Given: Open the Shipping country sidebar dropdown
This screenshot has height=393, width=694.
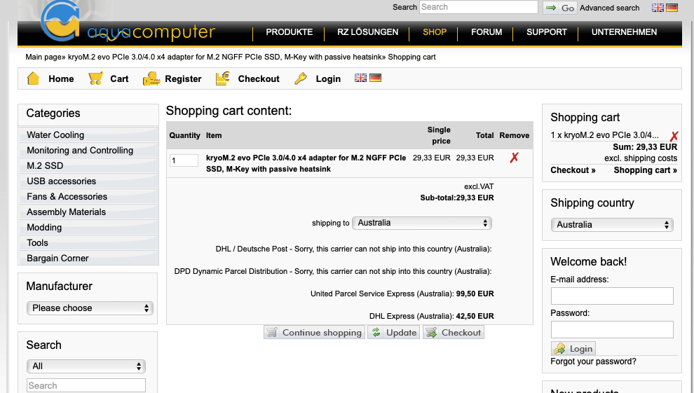Looking at the screenshot, I should tap(612, 225).
